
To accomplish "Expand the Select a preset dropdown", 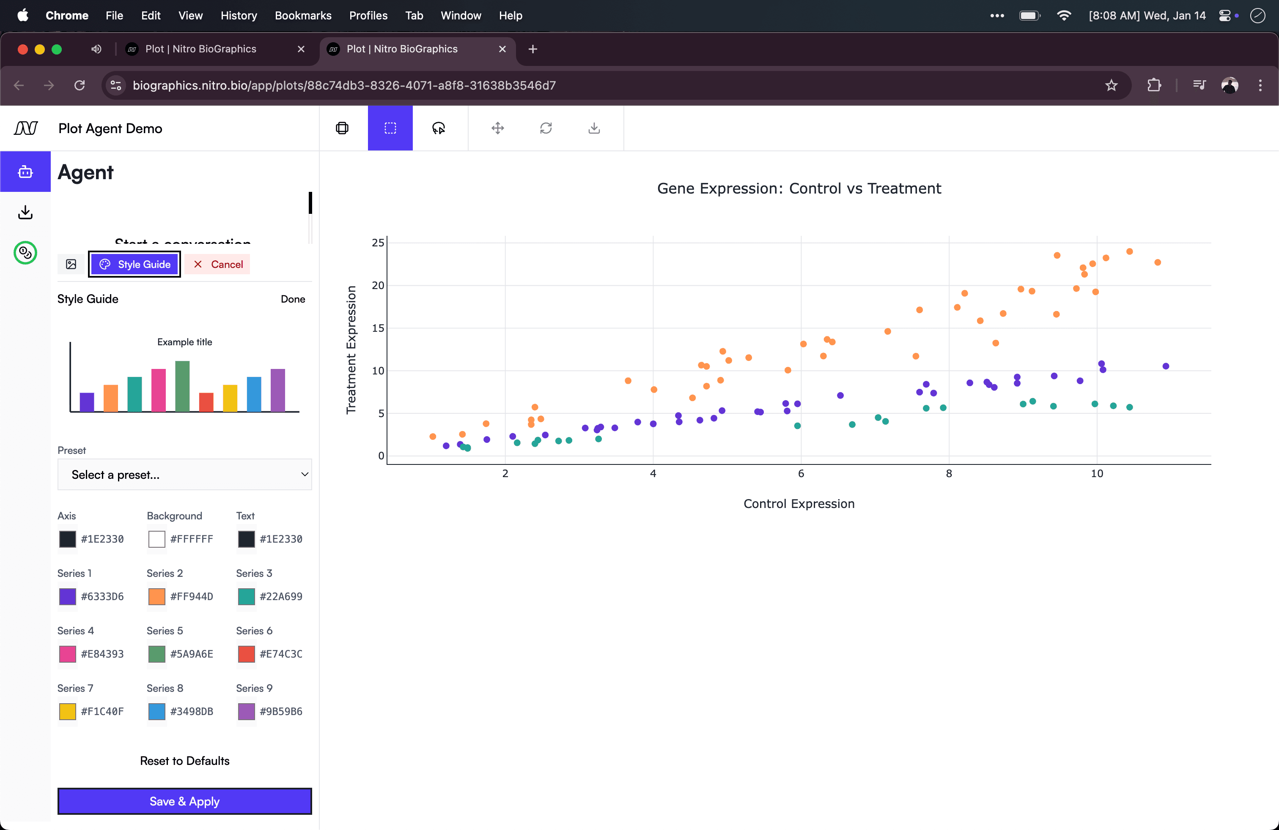I will coord(184,475).
